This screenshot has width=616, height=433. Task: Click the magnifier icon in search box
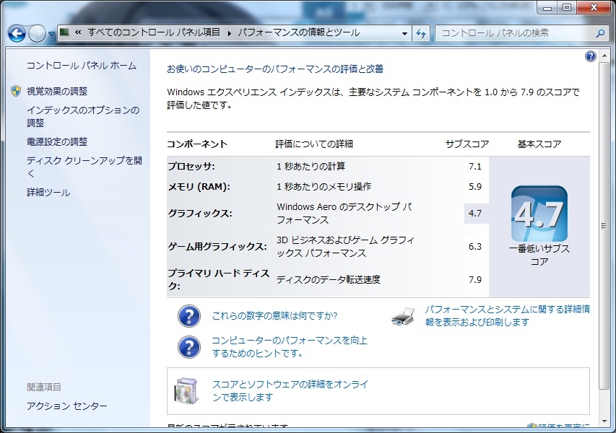click(x=600, y=33)
